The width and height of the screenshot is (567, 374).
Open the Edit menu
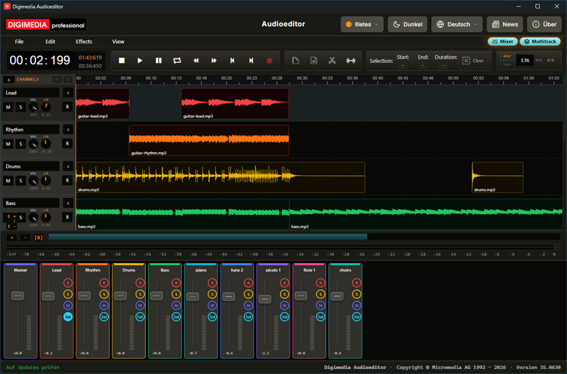tap(50, 42)
